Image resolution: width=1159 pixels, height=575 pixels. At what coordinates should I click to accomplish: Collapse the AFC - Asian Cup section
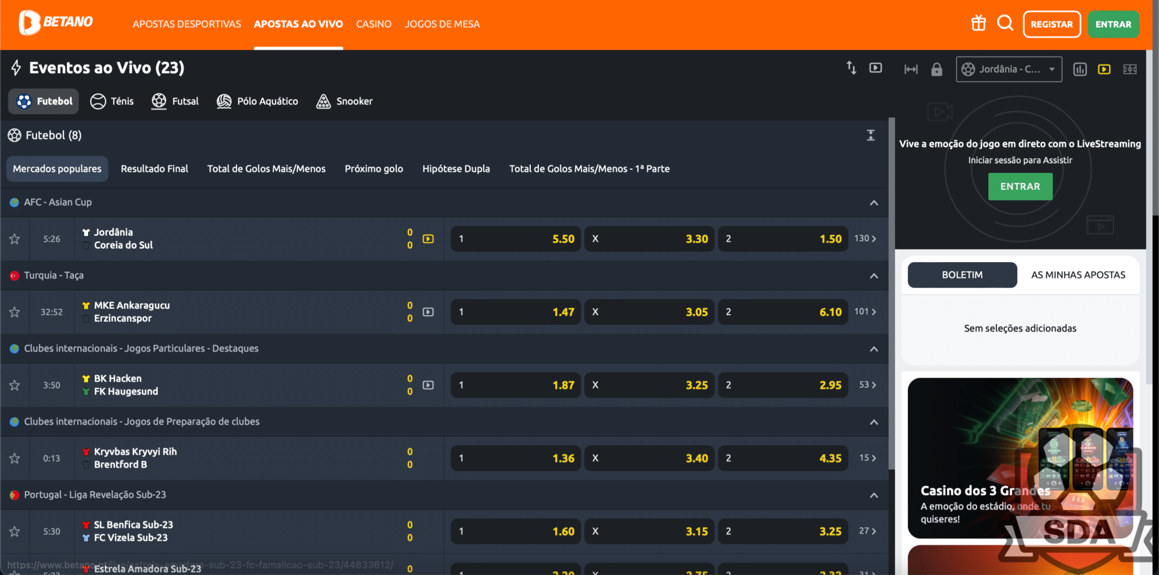point(873,203)
